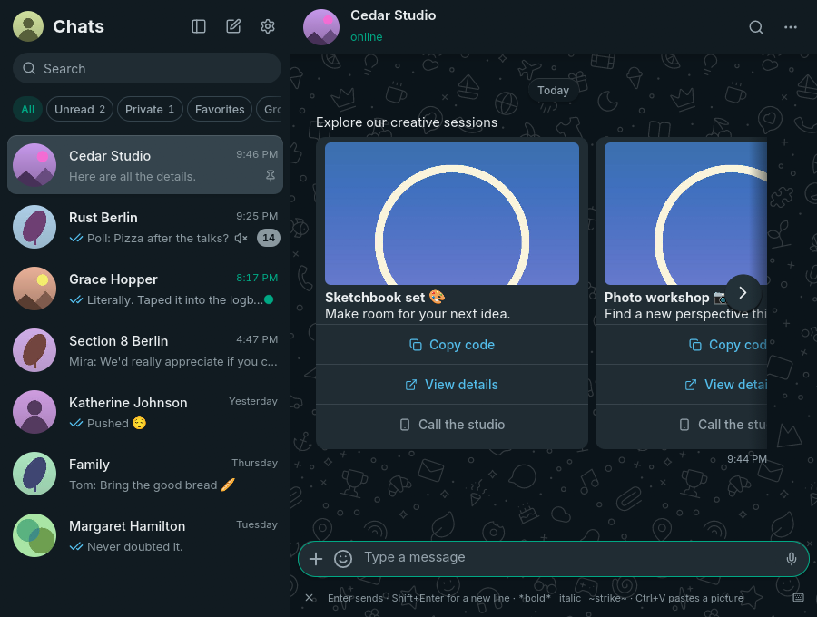817x617 pixels.
Task: Switch to the Private filter
Action: click(x=150, y=110)
